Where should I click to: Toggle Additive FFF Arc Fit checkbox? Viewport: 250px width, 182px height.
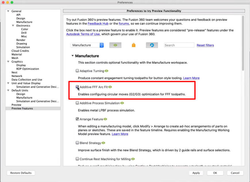pos(77,87)
